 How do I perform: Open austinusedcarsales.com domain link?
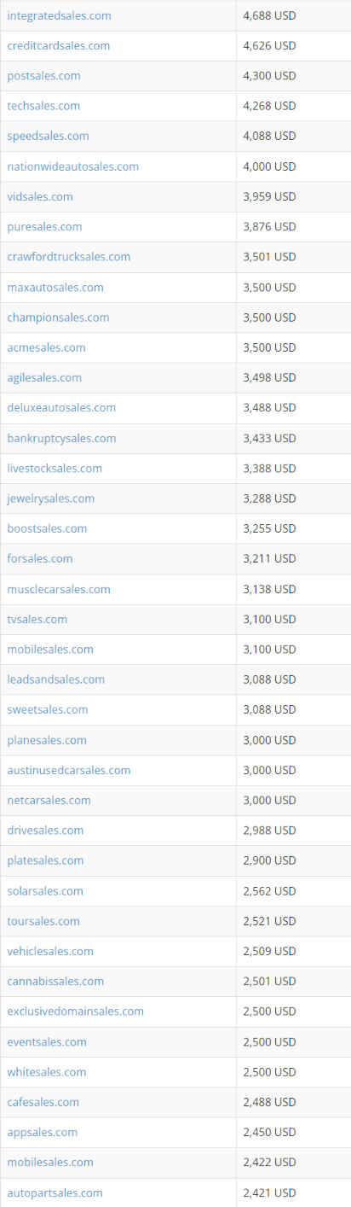(x=69, y=770)
